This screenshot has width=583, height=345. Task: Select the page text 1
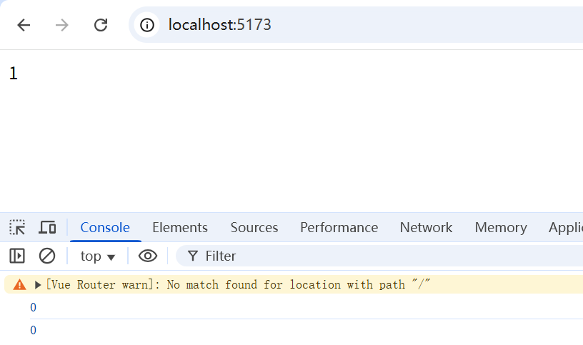14,74
